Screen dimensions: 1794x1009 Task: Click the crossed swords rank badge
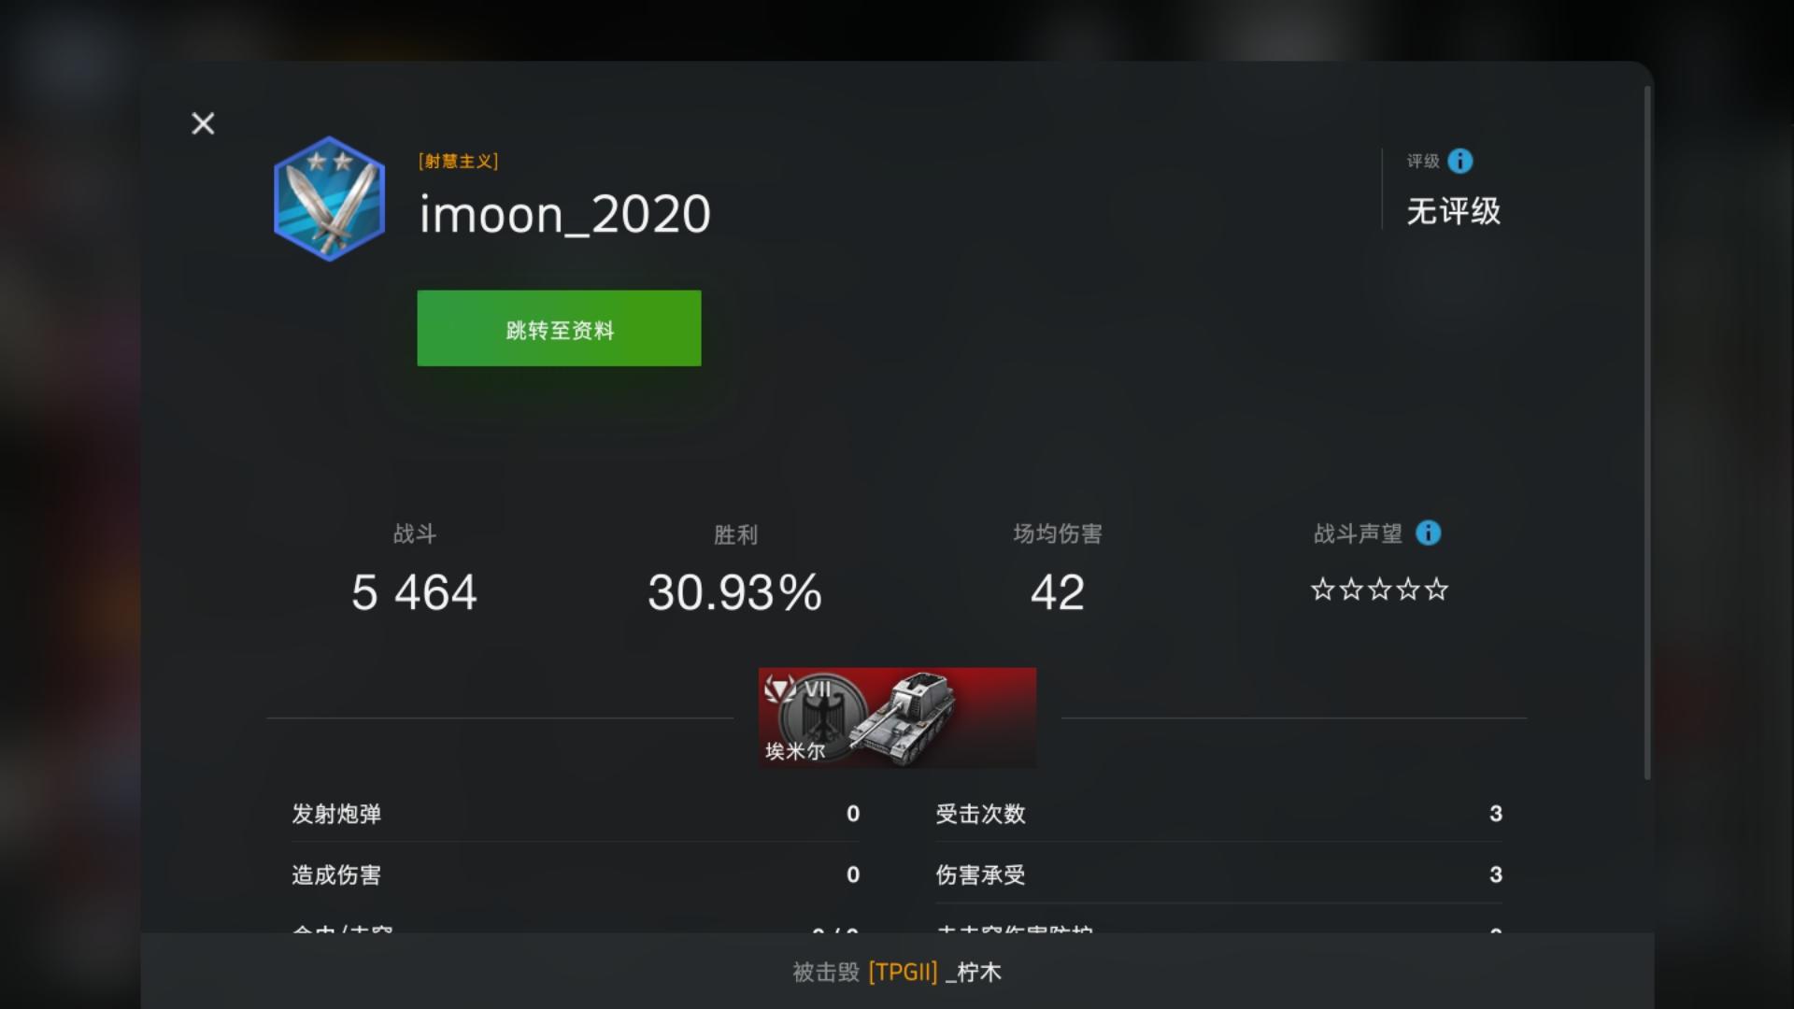tap(330, 198)
